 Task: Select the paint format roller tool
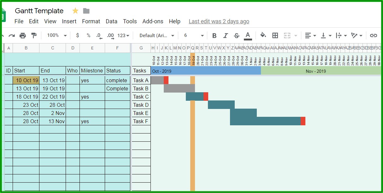point(34,36)
